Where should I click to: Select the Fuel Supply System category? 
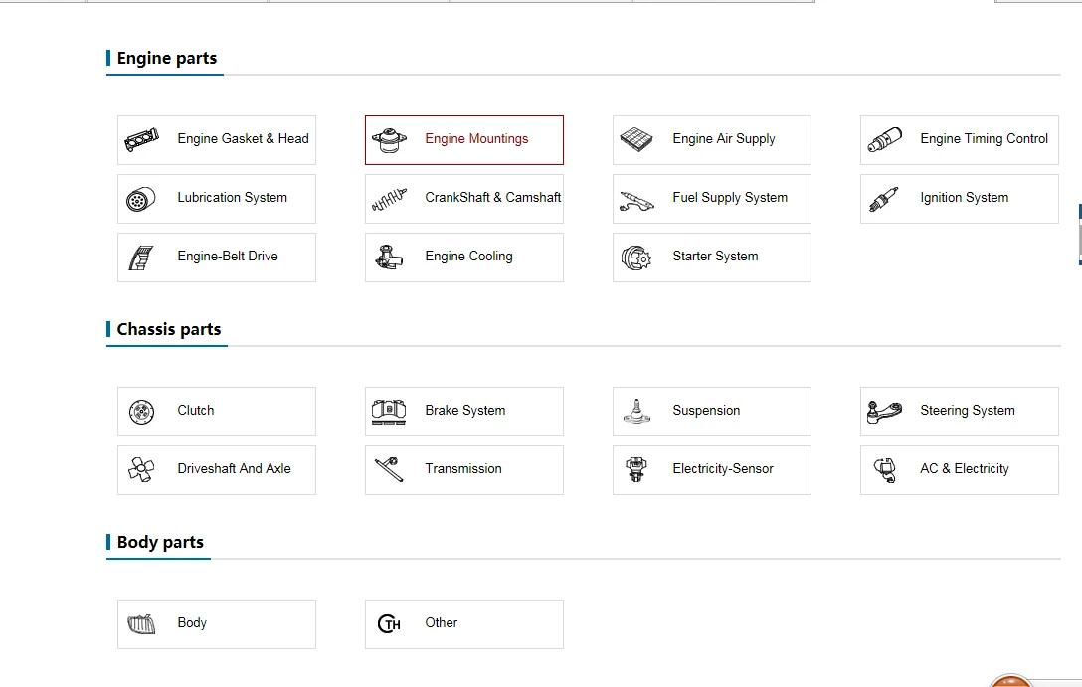tap(729, 198)
